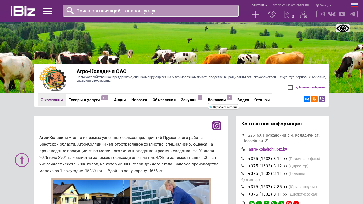The image size is (363, 204).
Task: Click the plus add icon in header
Action: click(256, 14)
